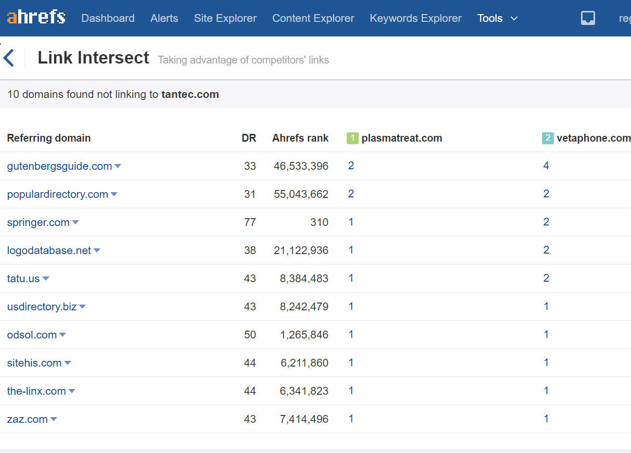The height and width of the screenshot is (453, 631).
Task: Click vetaphone.com link count for springer.com
Action: (546, 222)
